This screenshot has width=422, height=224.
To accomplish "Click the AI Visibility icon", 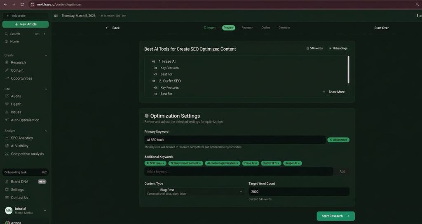I will tap(7, 146).
